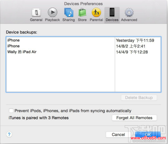This screenshot has height=144, width=168.
Task: Click the timestamp 14/8/2 上午2:41
Action: pyautogui.click(x=131, y=46)
